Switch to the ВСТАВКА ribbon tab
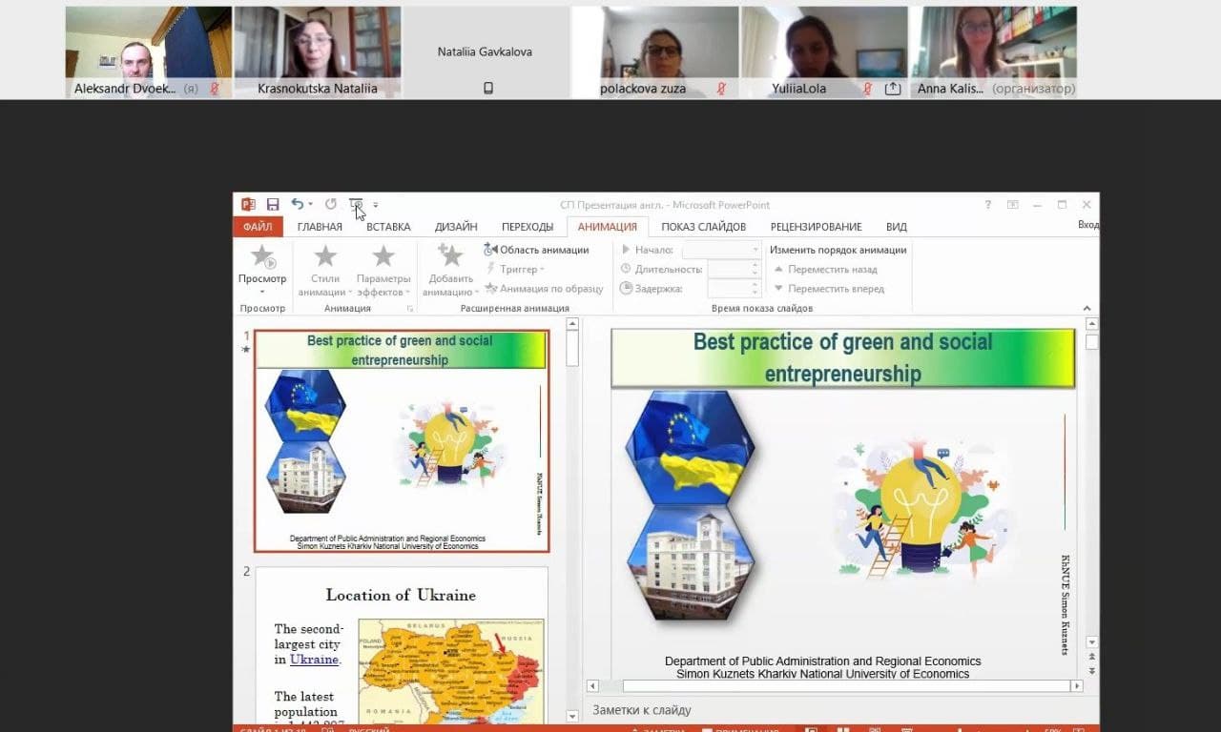Image resolution: width=1221 pixels, height=732 pixels. [x=388, y=227]
